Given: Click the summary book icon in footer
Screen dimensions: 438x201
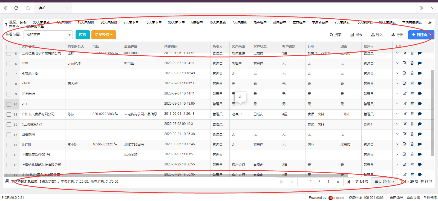Looking at the screenshot, I should click(x=7, y=181).
